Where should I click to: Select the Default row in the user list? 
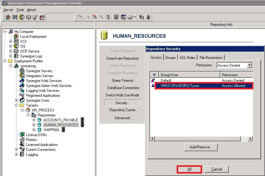202,80
